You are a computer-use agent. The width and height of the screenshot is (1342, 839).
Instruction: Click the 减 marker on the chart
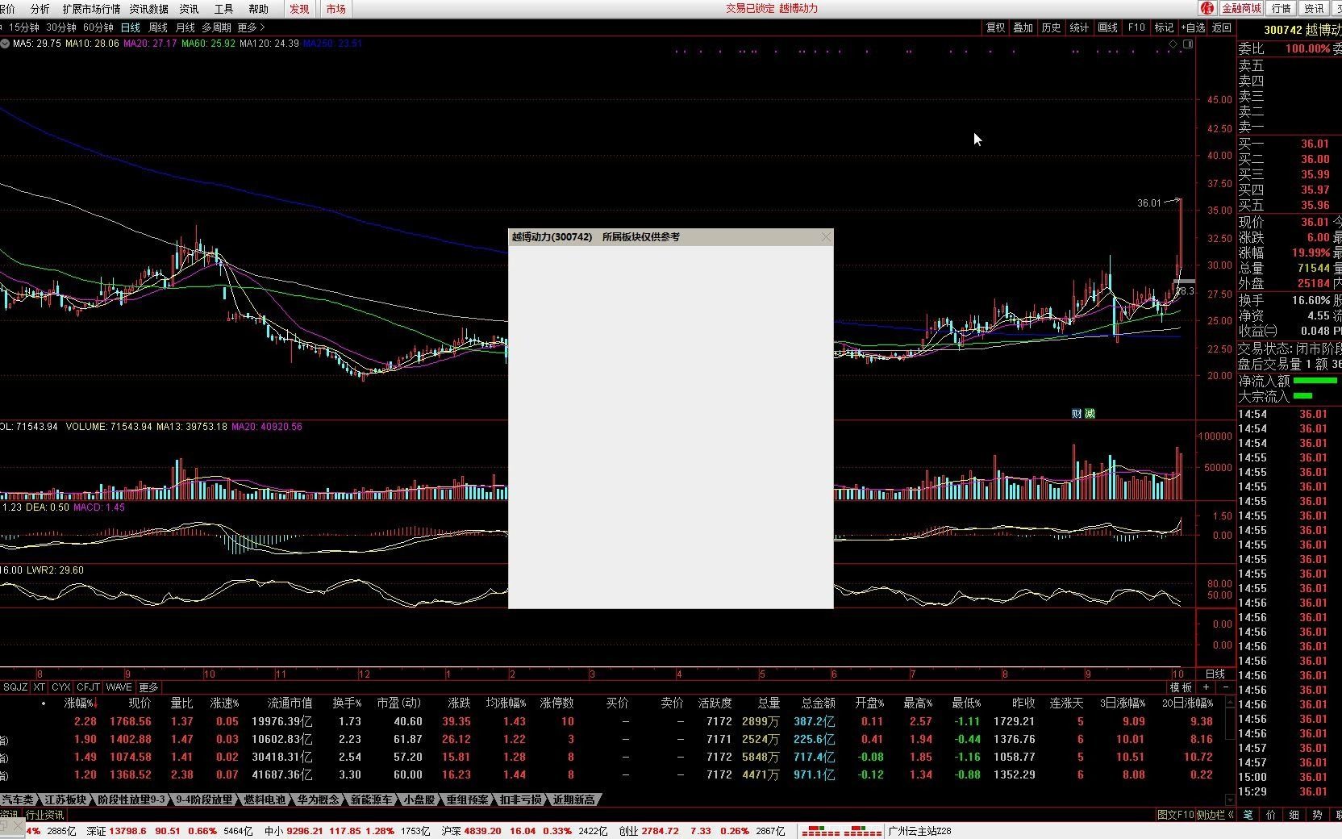click(x=1090, y=414)
